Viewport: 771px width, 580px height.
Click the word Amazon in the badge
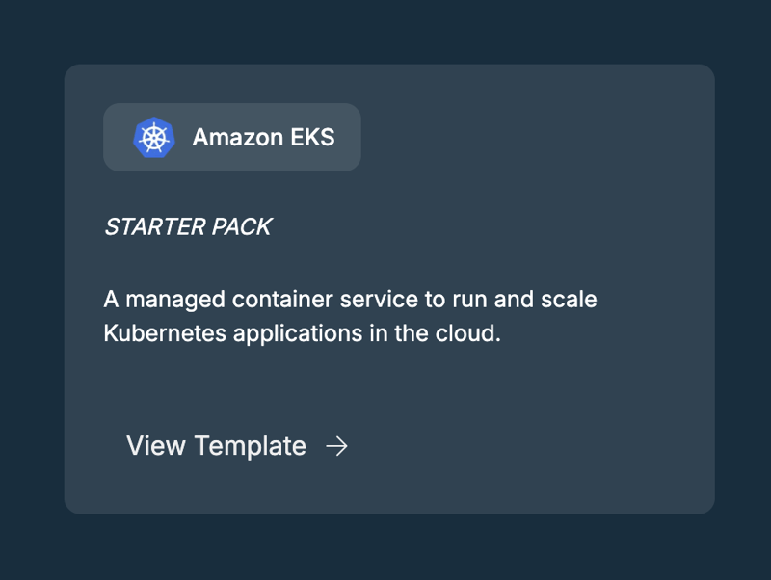coord(238,137)
